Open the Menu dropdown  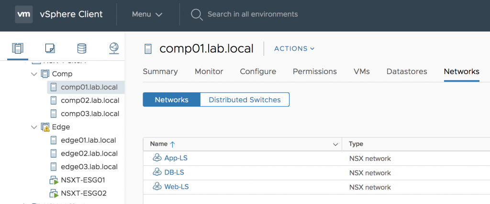pos(147,14)
